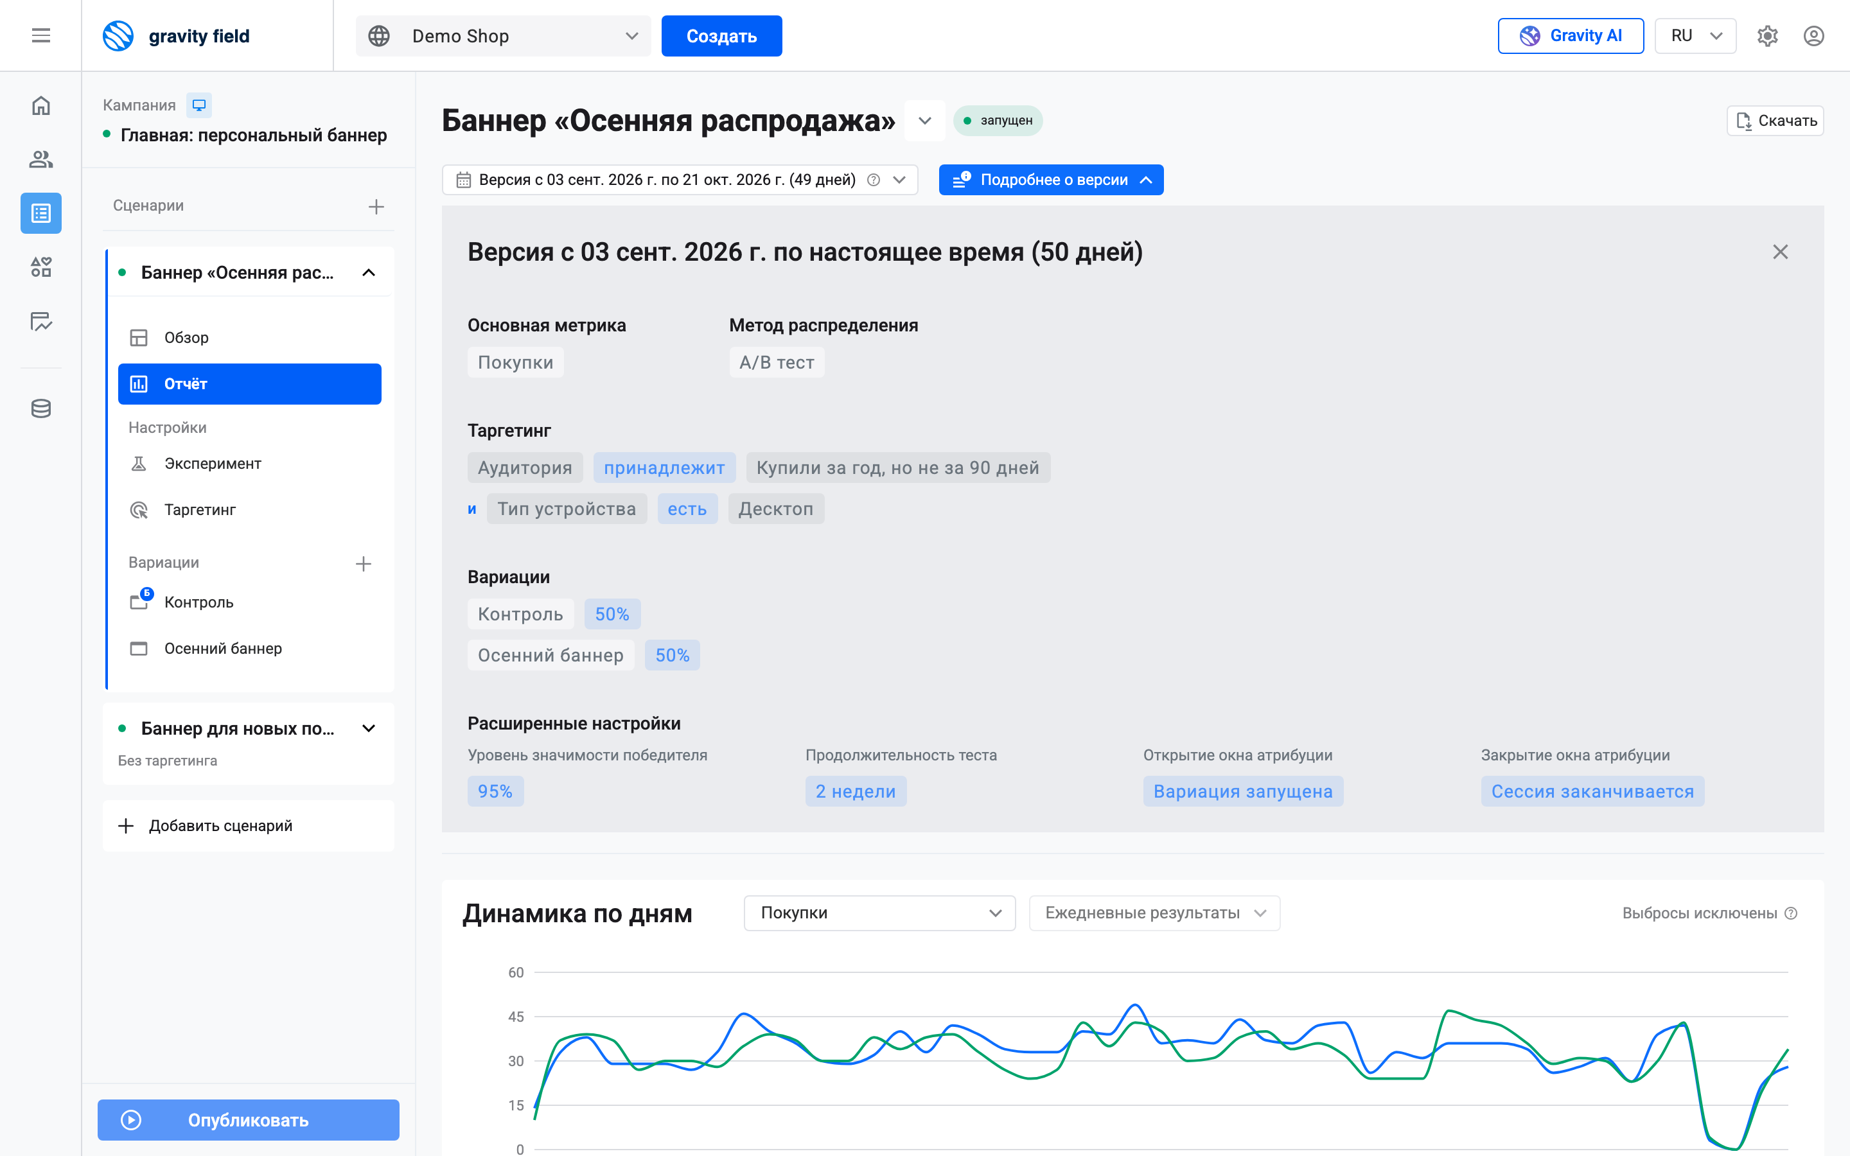Select the campaigns list icon in sidebar

41,213
